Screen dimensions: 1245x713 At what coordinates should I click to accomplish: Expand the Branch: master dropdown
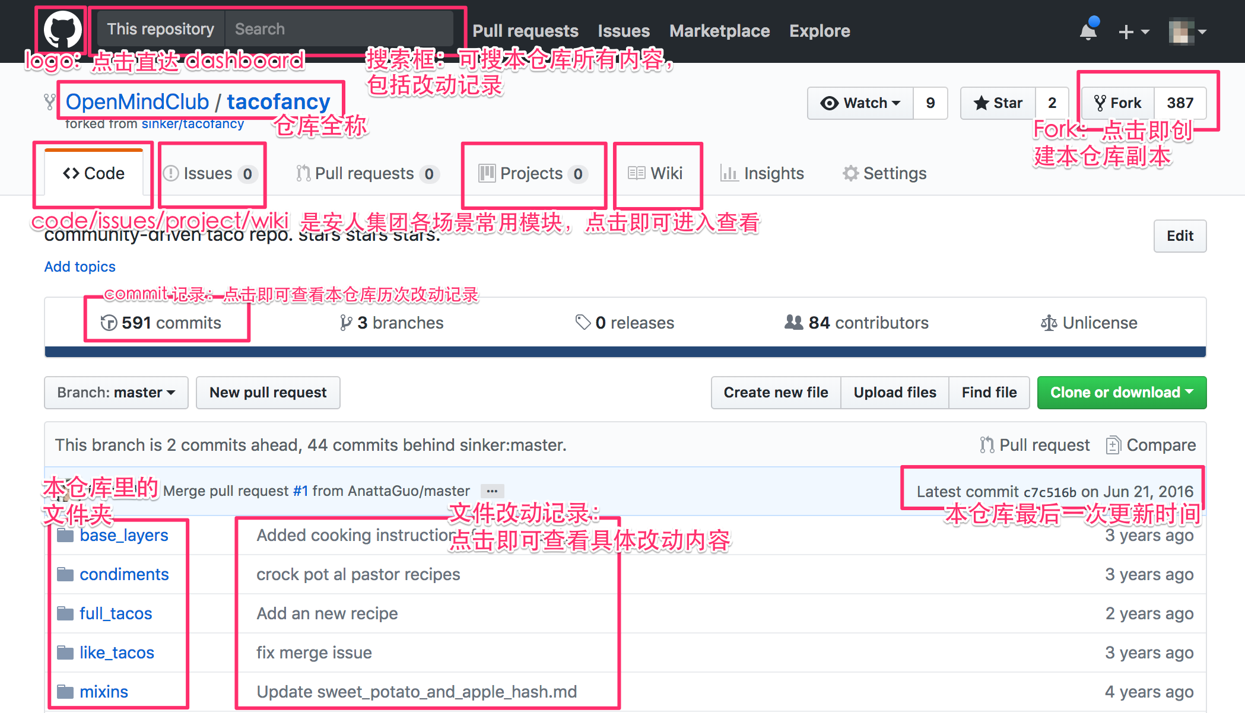point(116,393)
